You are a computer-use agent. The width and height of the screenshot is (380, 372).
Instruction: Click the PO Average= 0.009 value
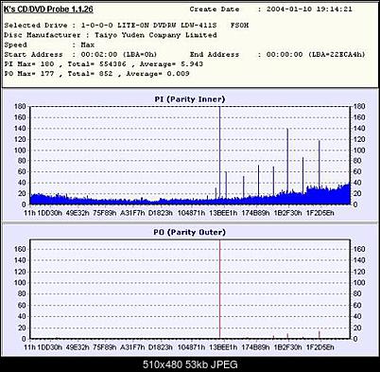pyautogui.click(x=158, y=74)
